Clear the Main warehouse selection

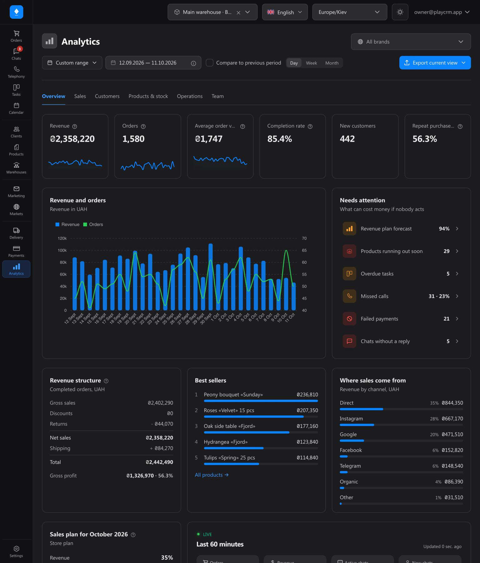(x=238, y=13)
